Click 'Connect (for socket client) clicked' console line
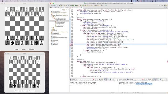Image resolution: width=168 pixels, height=94 pixels. (133, 82)
